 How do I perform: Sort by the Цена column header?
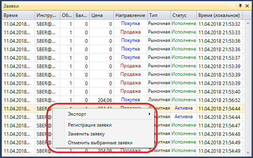102,15
